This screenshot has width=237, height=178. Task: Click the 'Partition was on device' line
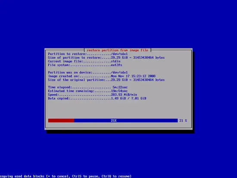[x=88, y=72]
